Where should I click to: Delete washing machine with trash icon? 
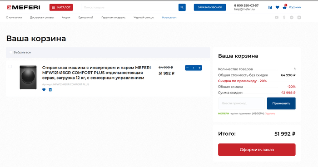point(50,89)
